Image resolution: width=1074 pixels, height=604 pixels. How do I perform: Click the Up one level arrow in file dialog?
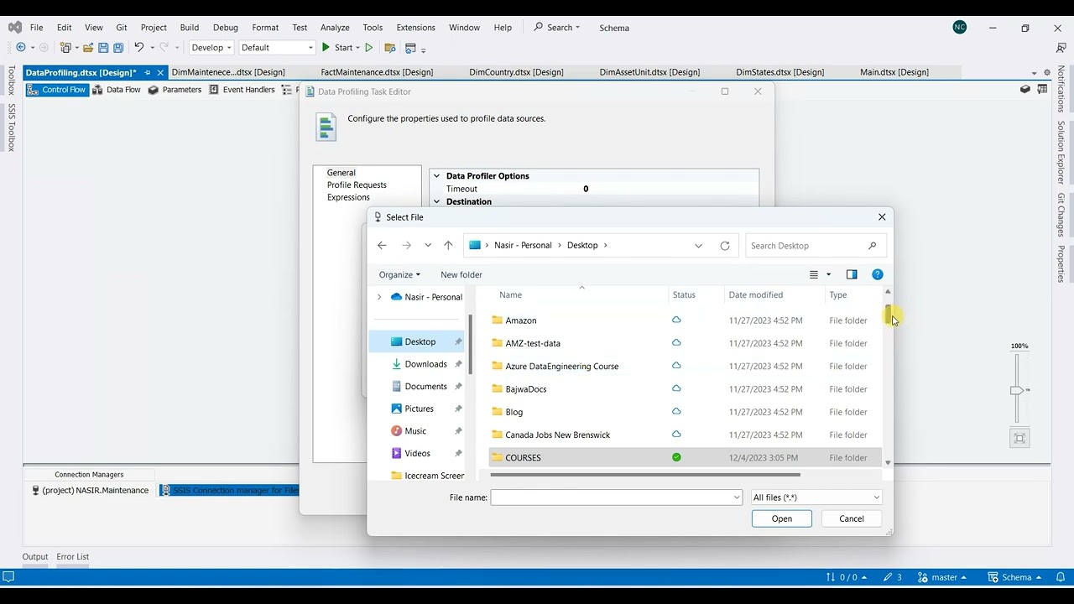click(x=448, y=246)
